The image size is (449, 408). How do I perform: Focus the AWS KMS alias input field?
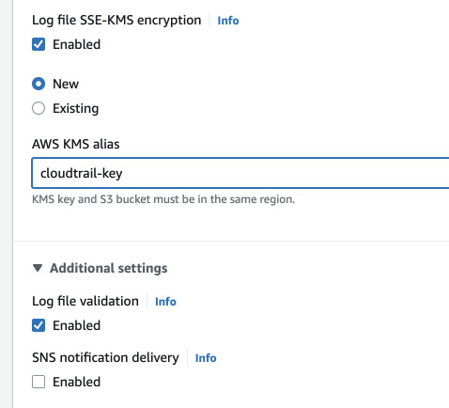tap(240, 173)
